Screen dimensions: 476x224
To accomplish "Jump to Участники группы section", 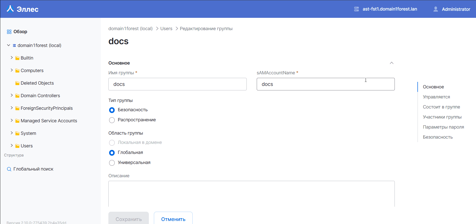I will pyautogui.click(x=442, y=117).
